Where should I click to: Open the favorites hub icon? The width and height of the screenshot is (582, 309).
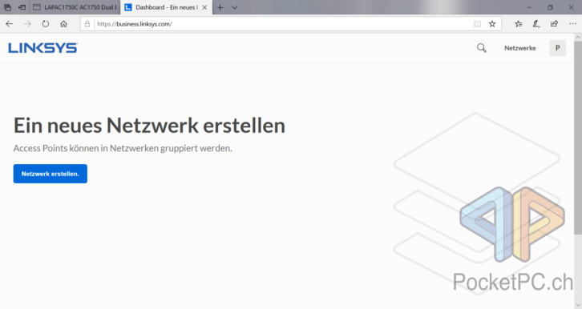(x=518, y=24)
